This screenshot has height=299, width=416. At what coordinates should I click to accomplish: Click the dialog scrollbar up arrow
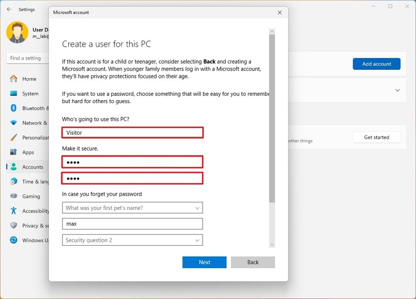click(x=272, y=32)
